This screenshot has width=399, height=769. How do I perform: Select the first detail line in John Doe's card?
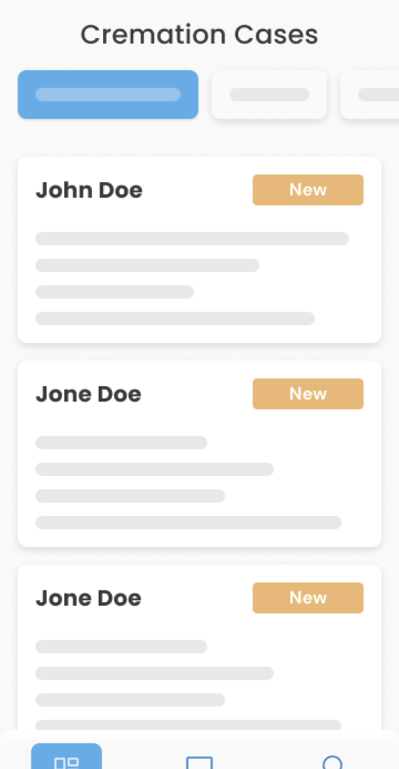192,239
